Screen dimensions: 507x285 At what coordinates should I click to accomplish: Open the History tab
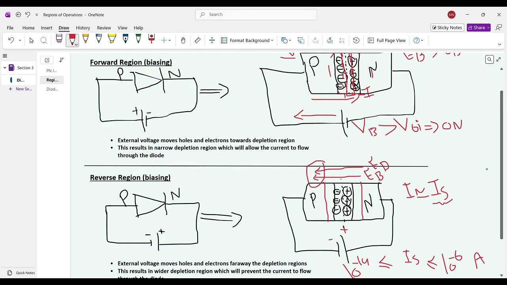(x=83, y=28)
